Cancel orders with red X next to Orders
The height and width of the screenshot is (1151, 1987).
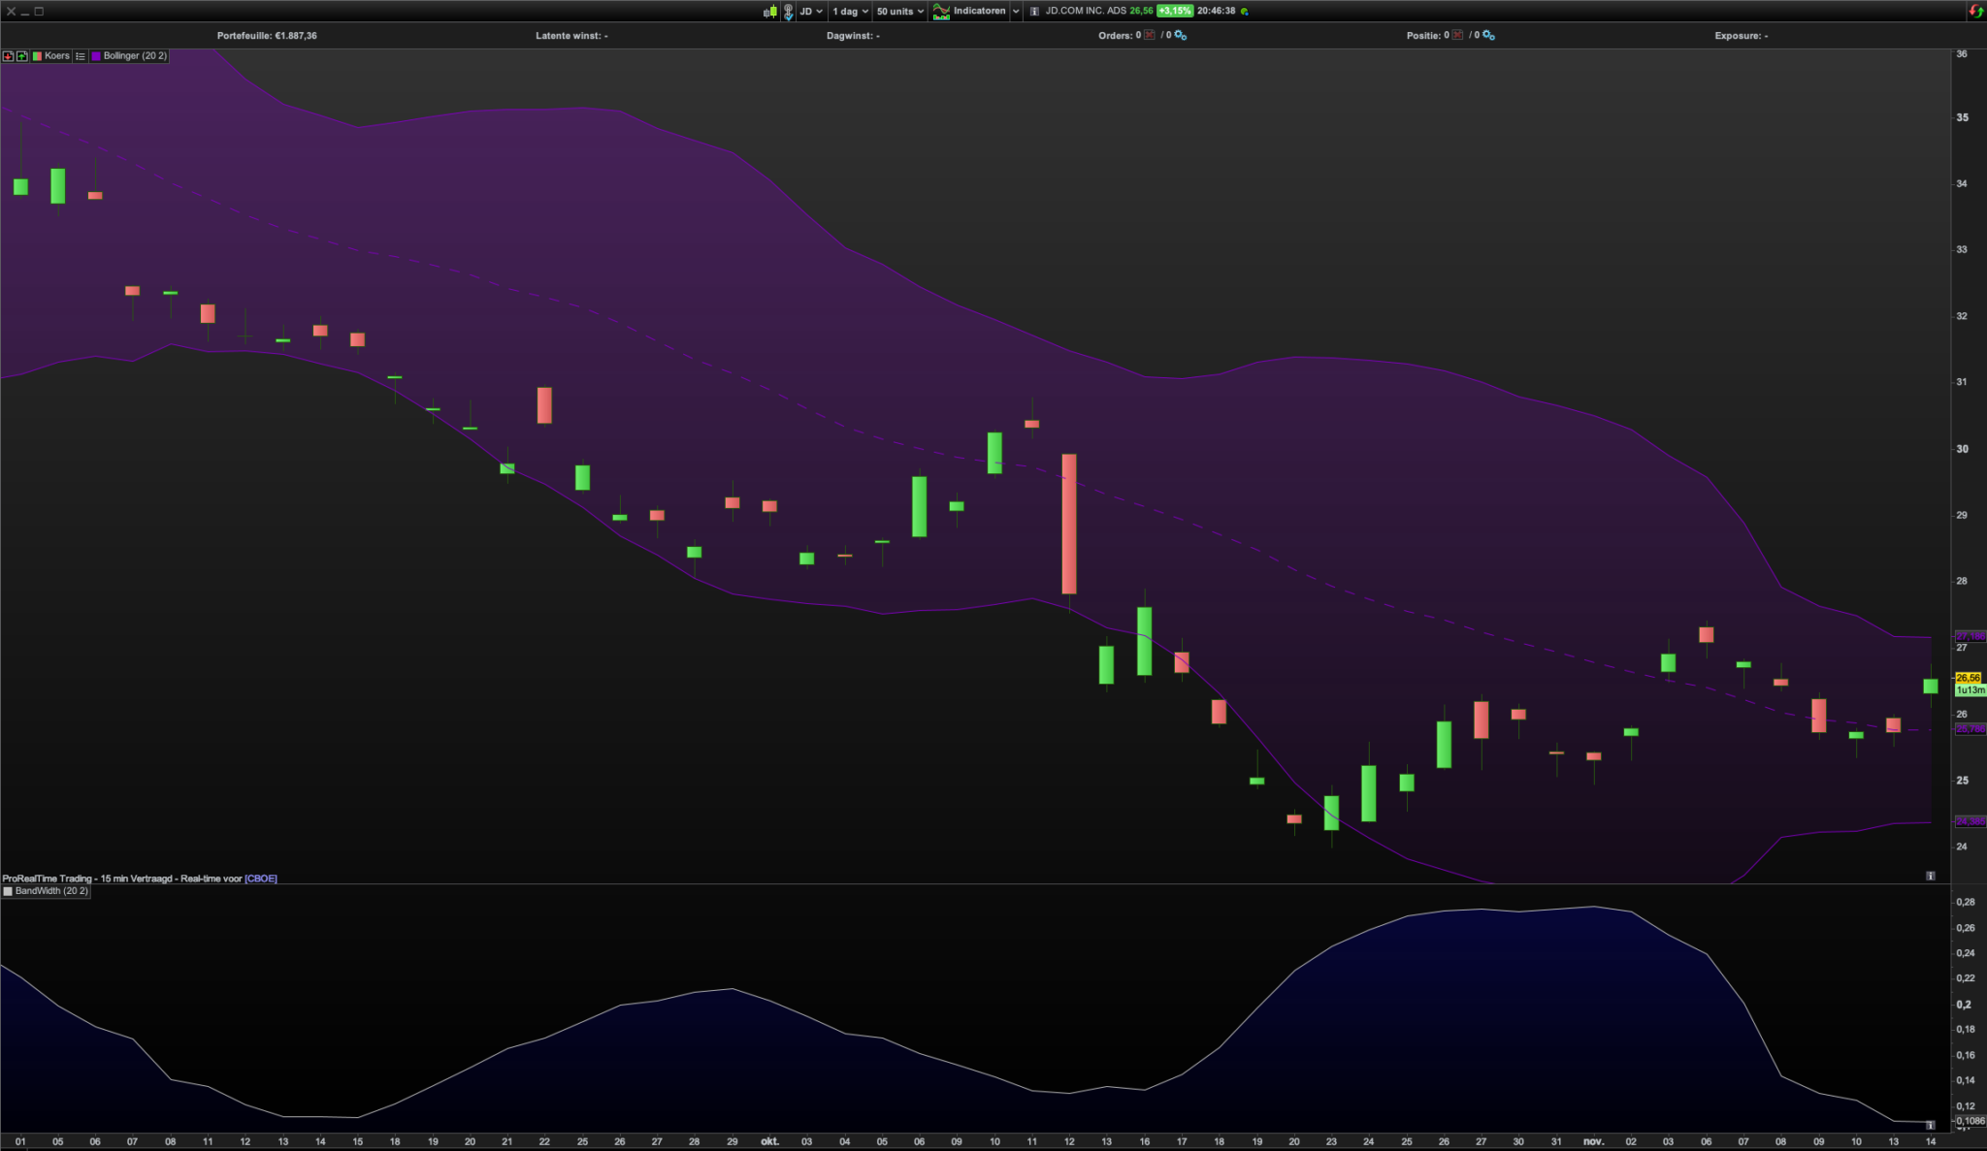[1150, 36]
